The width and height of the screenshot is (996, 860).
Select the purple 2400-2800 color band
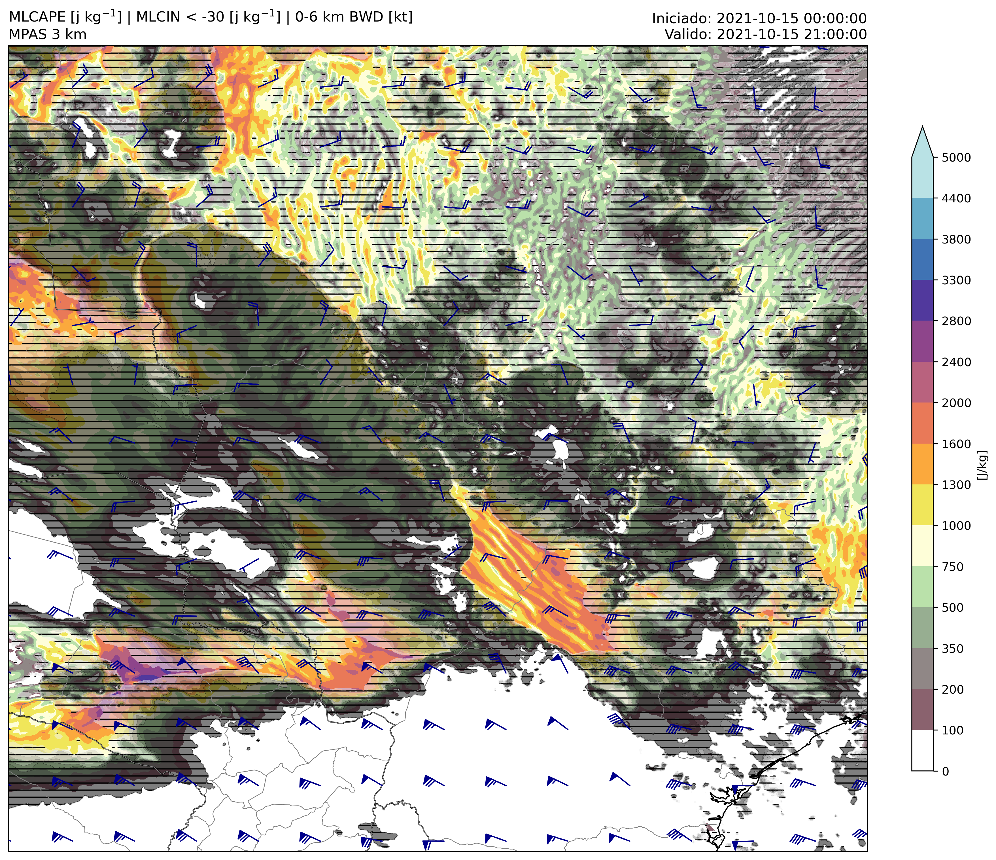coord(922,341)
